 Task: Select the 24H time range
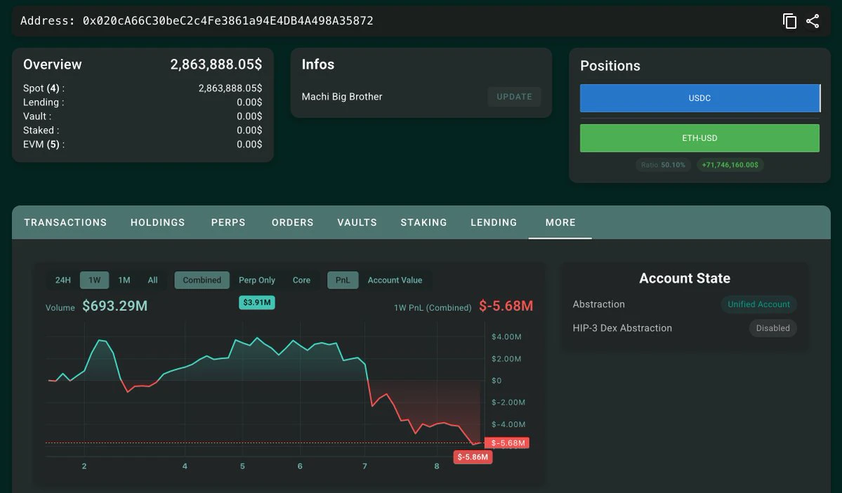[63, 280]
